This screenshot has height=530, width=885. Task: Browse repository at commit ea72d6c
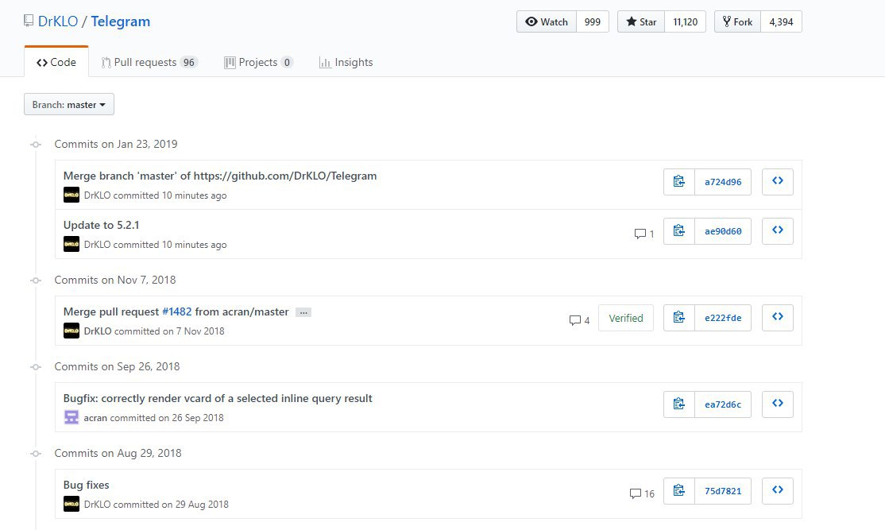click(777, 404)
